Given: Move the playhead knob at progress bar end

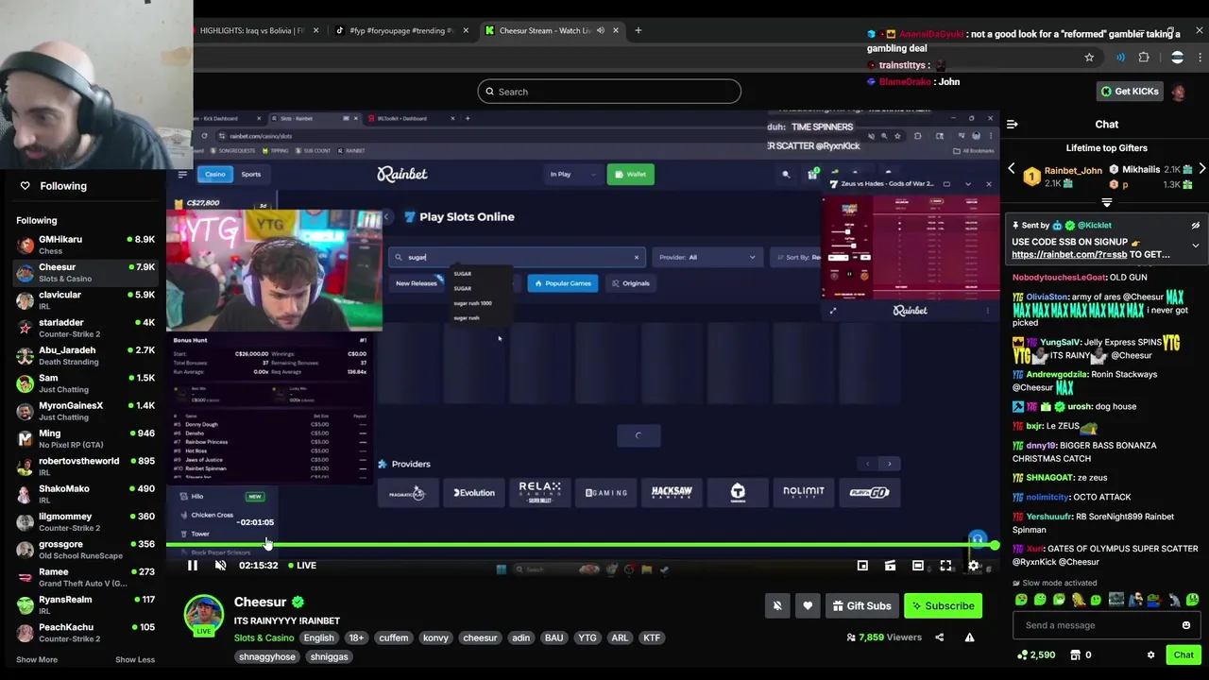Looking at the screenshot, I should click(995, 545).
